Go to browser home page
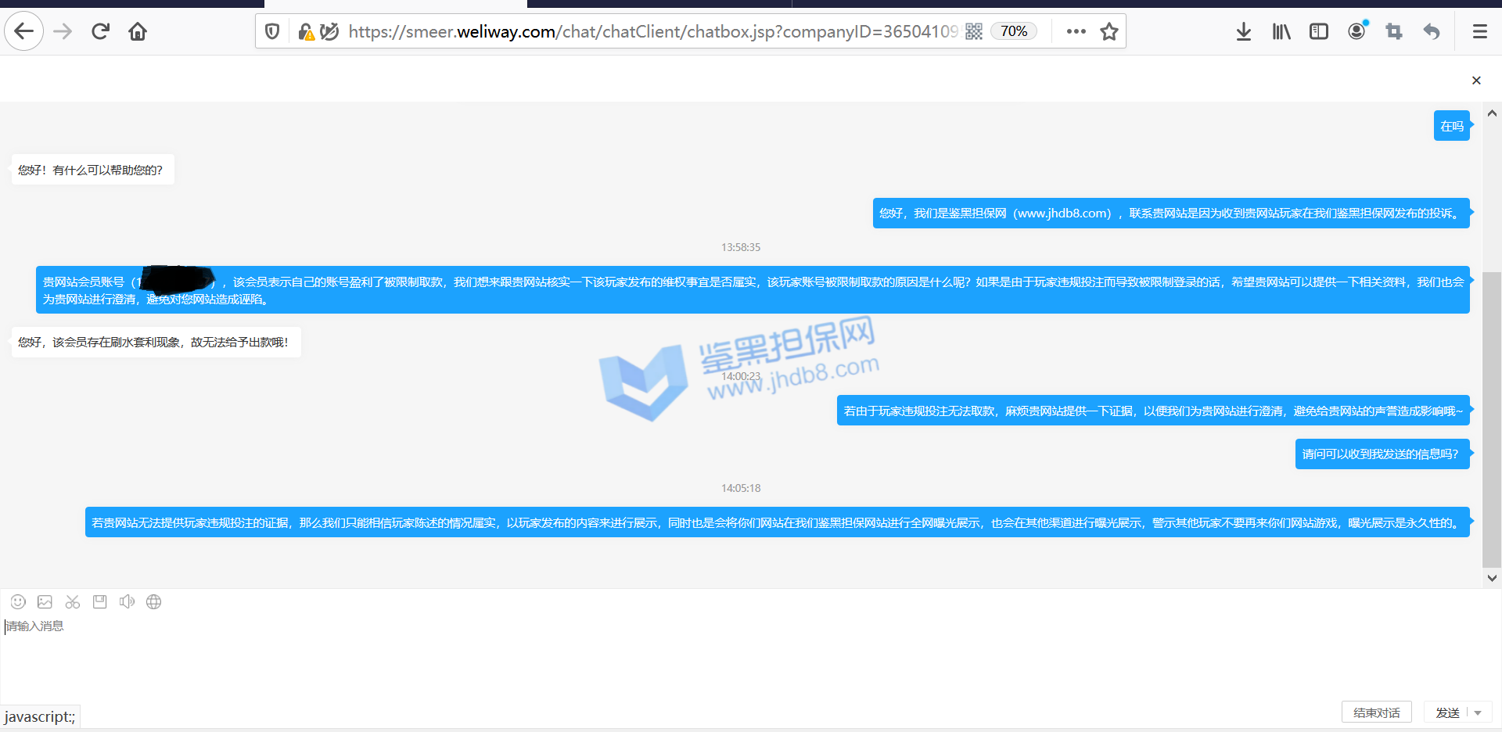Viewport: 1502px width, 732px height. (138, 31)
